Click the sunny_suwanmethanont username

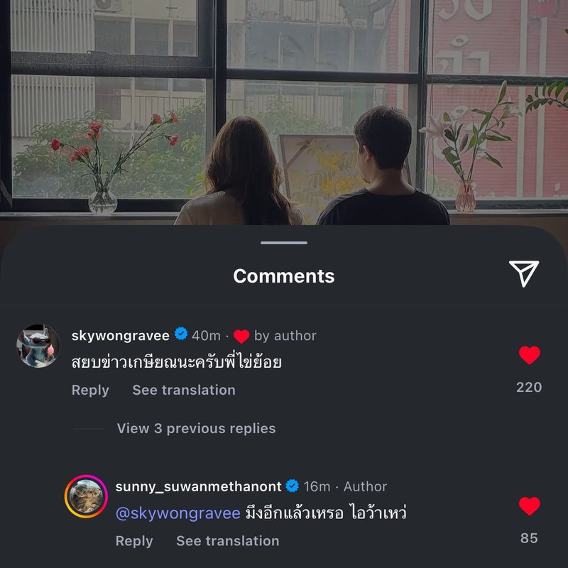(x=198, y=486)
